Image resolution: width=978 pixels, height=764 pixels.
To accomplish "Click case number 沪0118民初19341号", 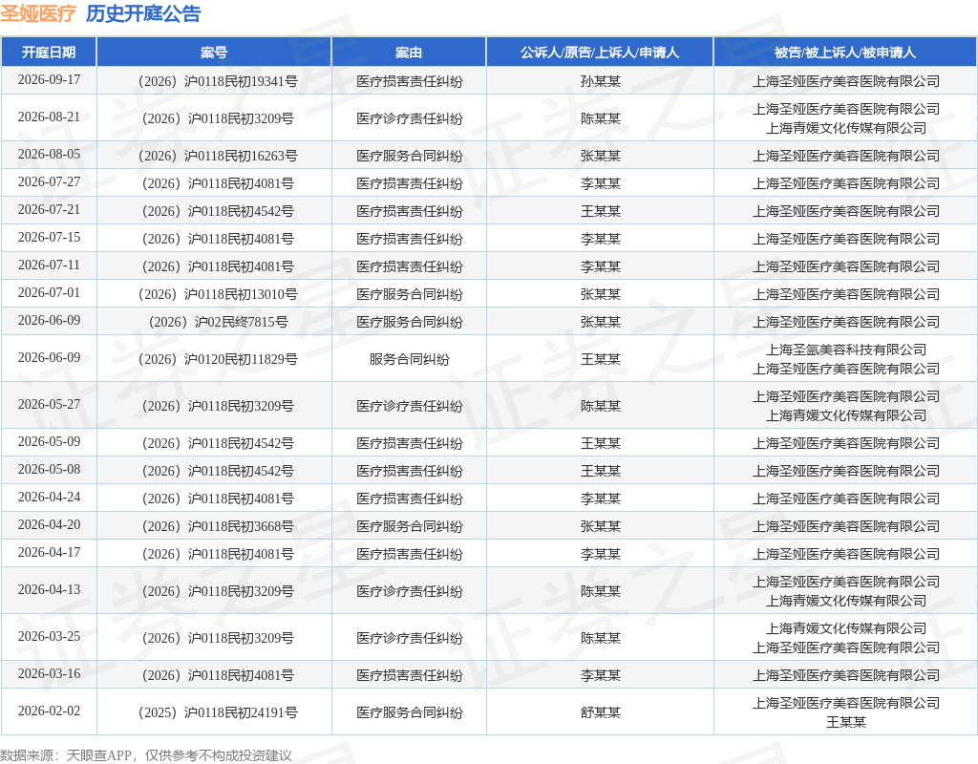I will coord(218,82).
